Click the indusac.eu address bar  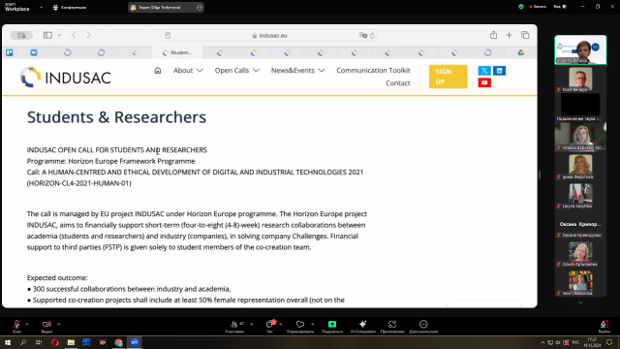pos(269,36)
